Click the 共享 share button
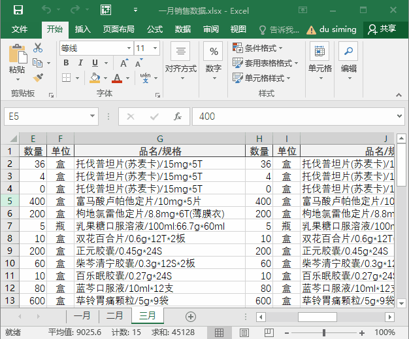409x339 pixels. [382, 29]
